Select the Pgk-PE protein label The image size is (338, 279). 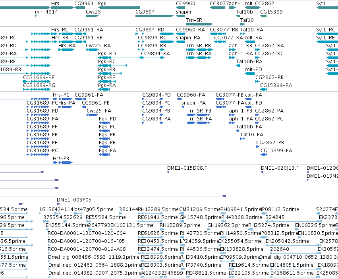(107, 143)
